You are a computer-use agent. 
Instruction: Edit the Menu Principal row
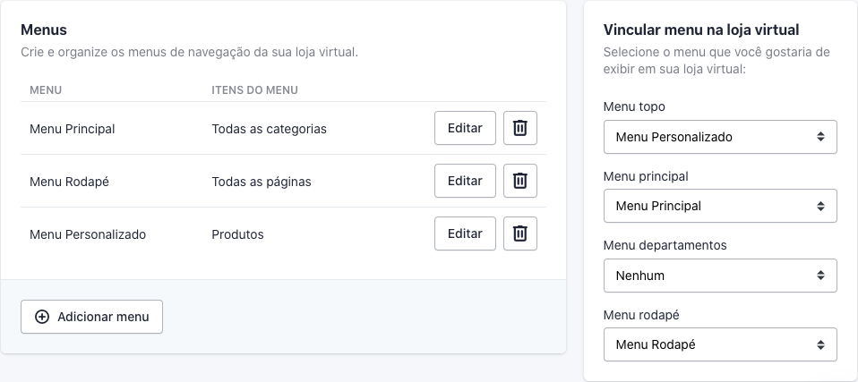(465, 128)
